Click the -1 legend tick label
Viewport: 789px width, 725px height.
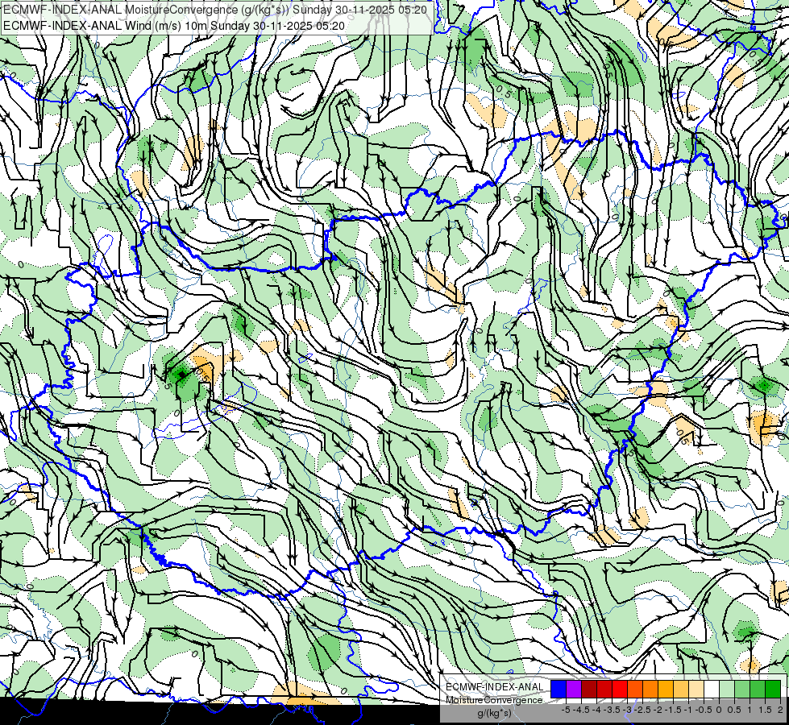688,710
